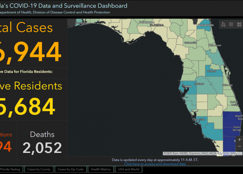Viewport: 243px width, 174px height.
Task: Open the map legend list icon
Action: tap(231, 24)
